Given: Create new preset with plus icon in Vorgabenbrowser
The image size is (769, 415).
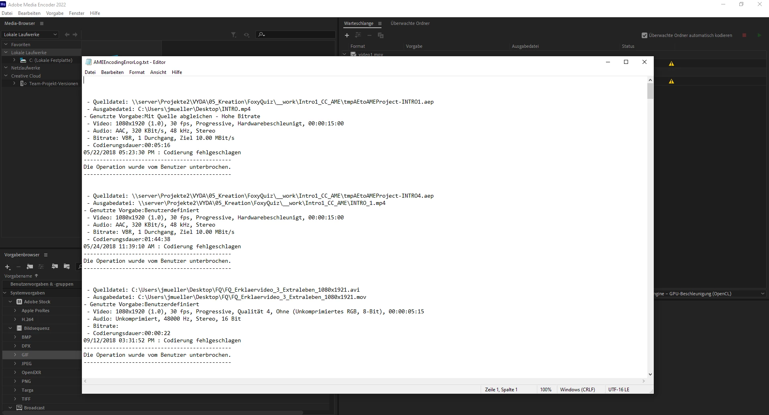Looking at the screenshot, I should coord(7,267).
